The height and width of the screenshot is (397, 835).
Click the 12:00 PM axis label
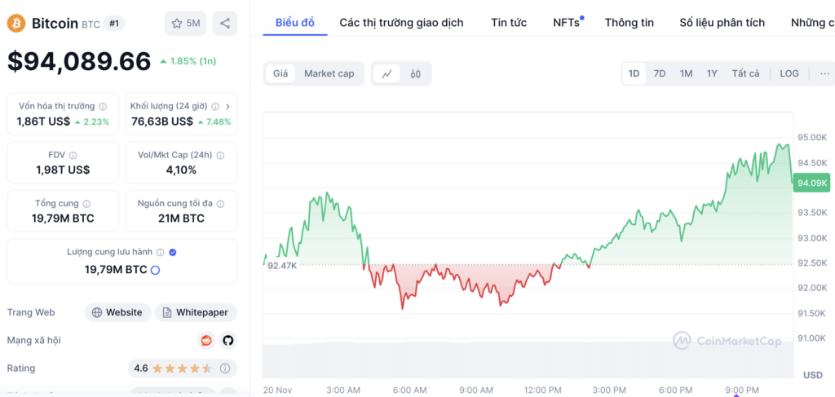[541, 390]
